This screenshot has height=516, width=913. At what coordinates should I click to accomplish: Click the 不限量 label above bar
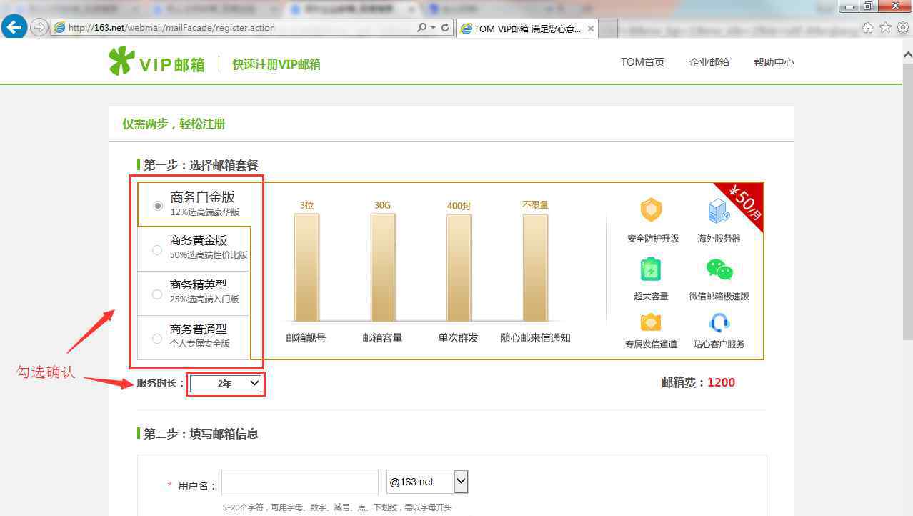535,204
